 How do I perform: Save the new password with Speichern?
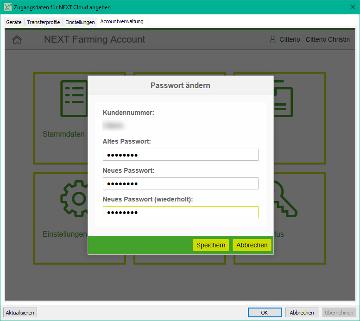[211, 245]
